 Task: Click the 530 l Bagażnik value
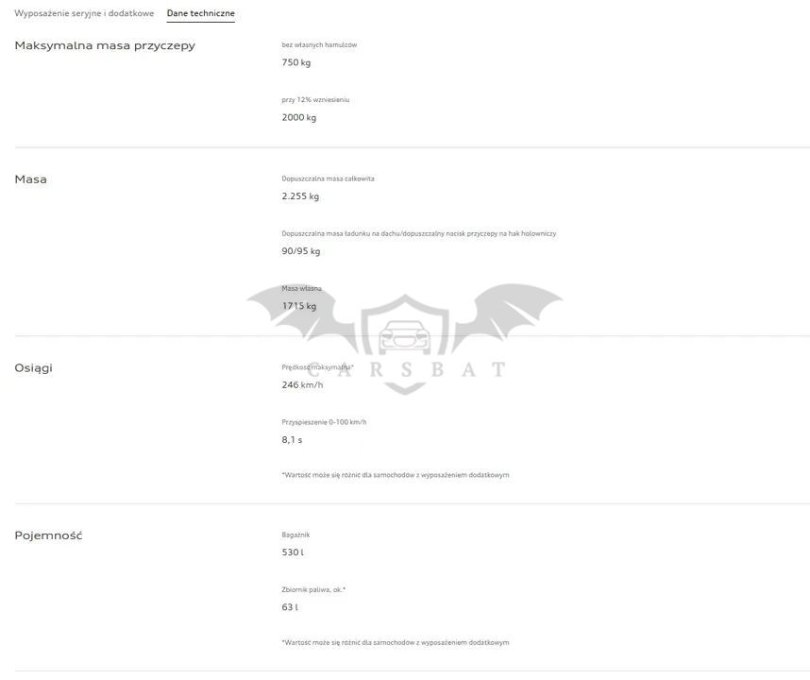pyautogui.click(x=293, y=552)
